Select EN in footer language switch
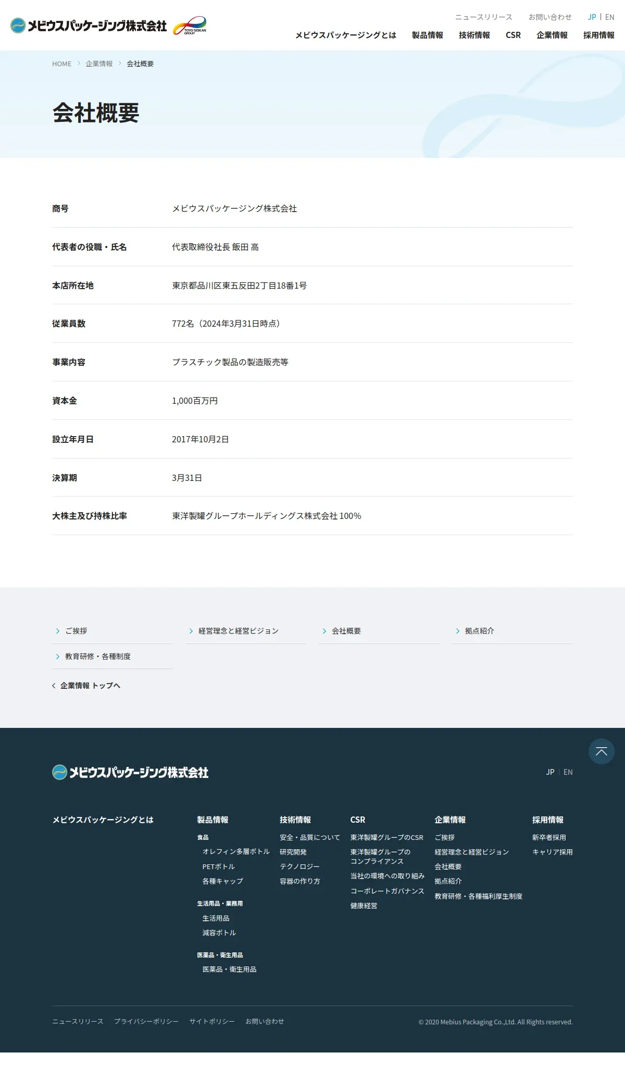The width and height of the screenshot is (625, 1065). (x=568, y=772)
